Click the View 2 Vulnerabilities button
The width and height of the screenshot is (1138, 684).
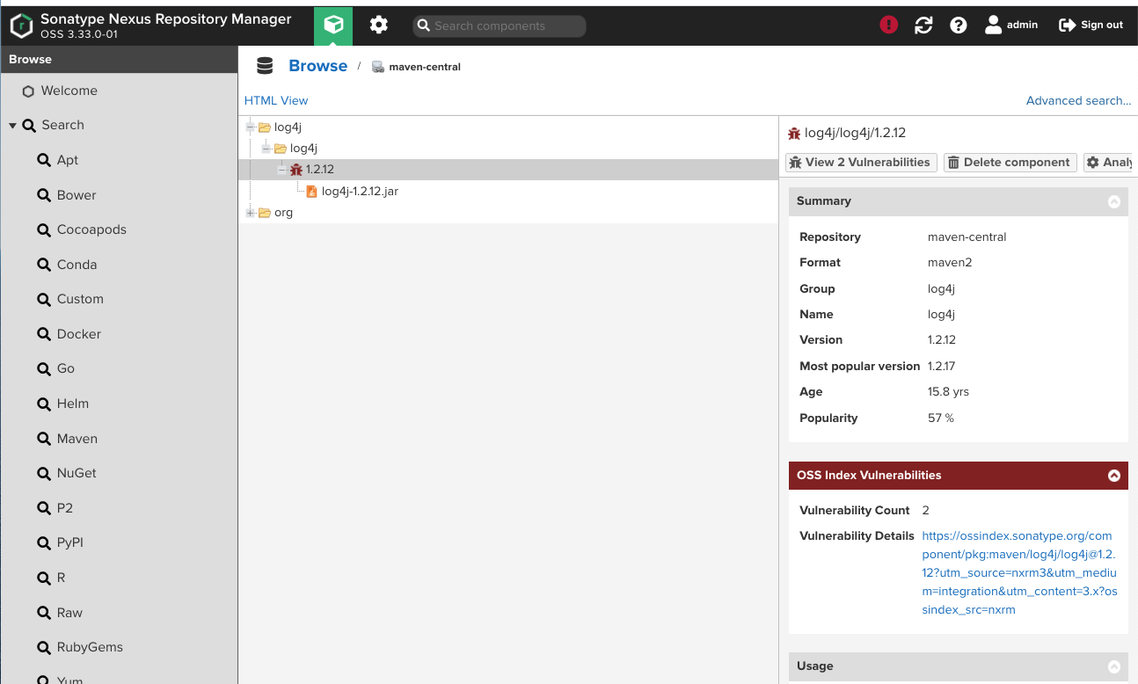860,163
